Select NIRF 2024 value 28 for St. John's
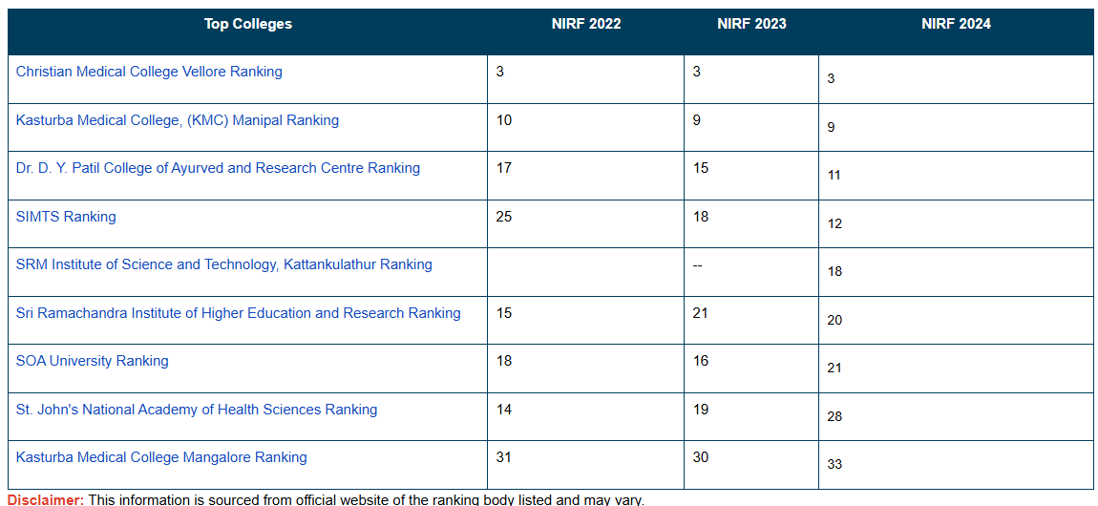 [x=834, y=416]
